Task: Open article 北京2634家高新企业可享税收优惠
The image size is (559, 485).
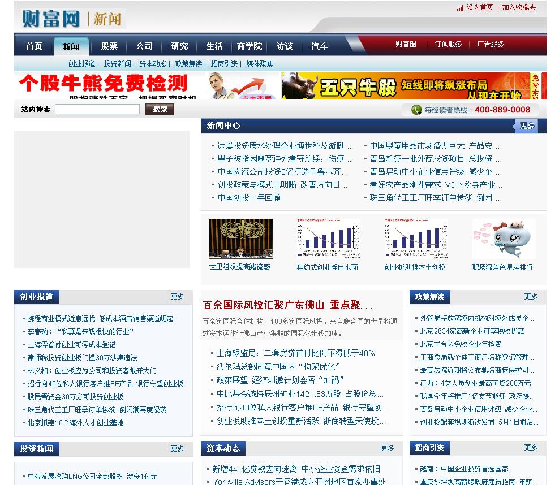Action: pos(472,331)
